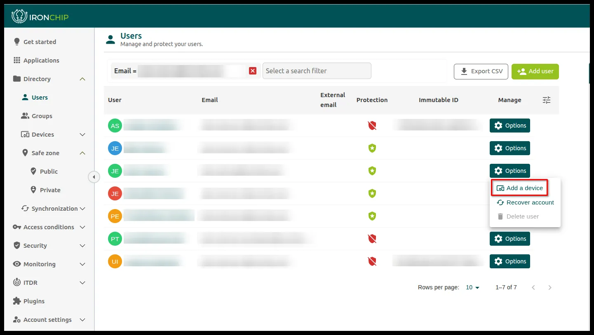Click the blue JE user avatar
Viewport: 594px width, 335px height.
coord(115,148)
